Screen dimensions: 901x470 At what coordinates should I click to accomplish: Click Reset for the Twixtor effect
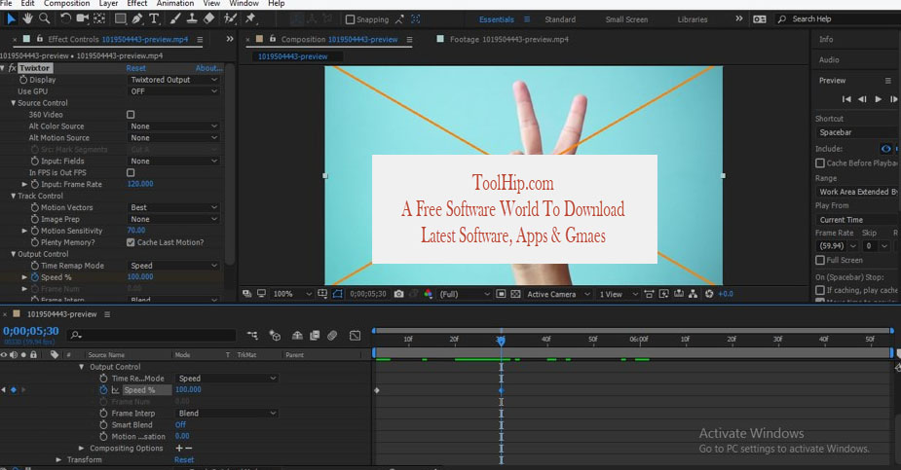click(136, 68)
